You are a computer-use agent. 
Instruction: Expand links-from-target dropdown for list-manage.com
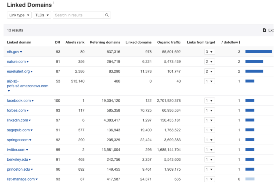tap(209, 179)
